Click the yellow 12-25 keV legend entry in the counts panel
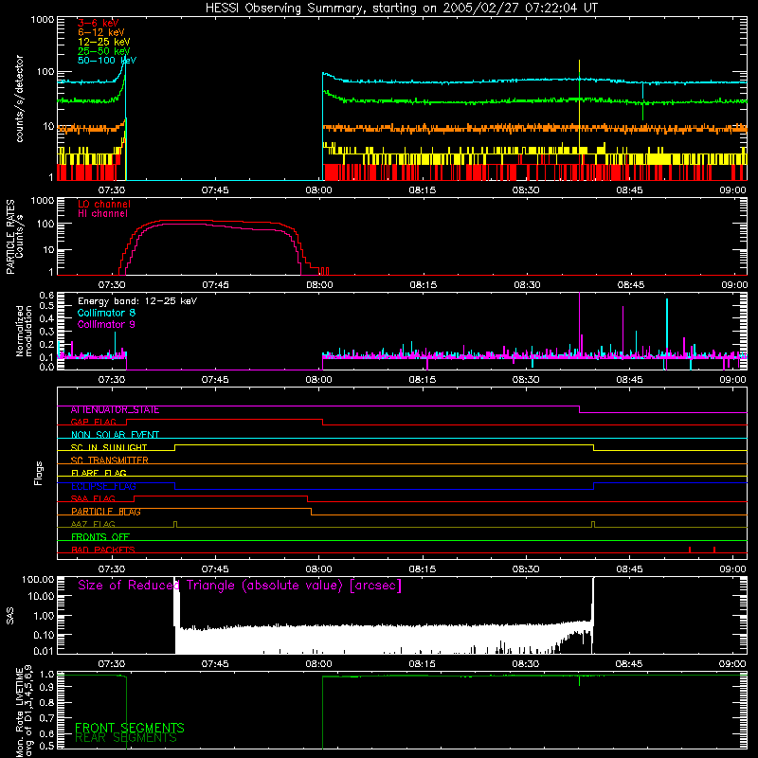Screen dimensions: 758x758 104,42
